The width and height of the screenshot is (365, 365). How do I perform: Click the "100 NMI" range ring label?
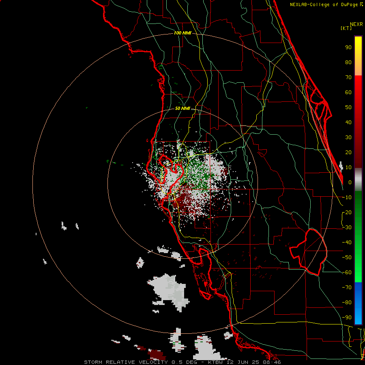(x=182, y=33)
